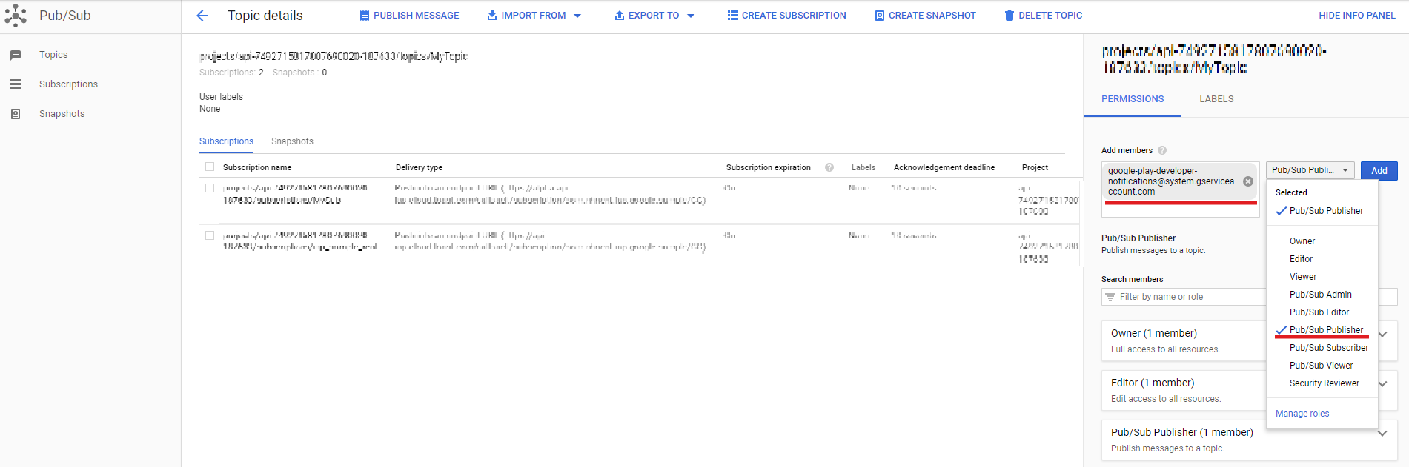Click the Topics sidebar icon

[16, 55]
